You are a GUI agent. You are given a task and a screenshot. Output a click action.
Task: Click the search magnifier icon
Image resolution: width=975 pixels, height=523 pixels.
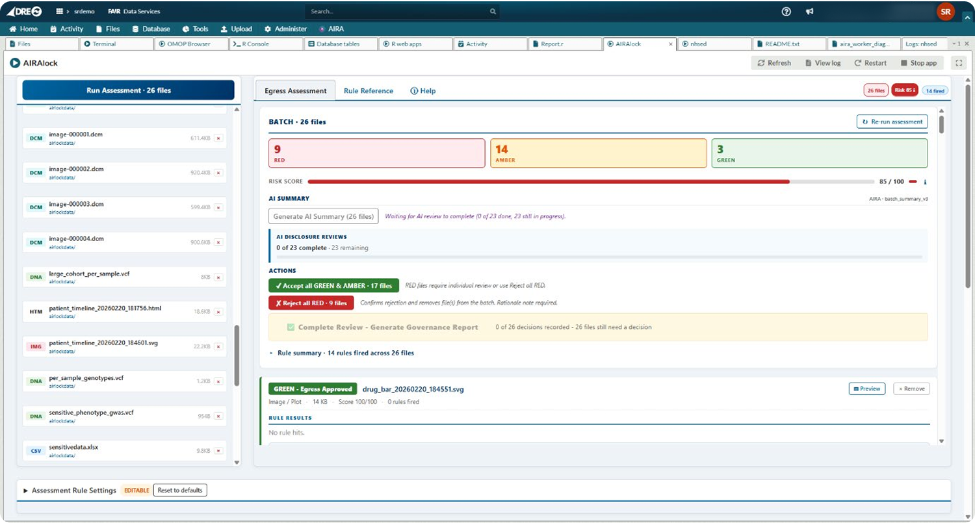pos(493,11)
